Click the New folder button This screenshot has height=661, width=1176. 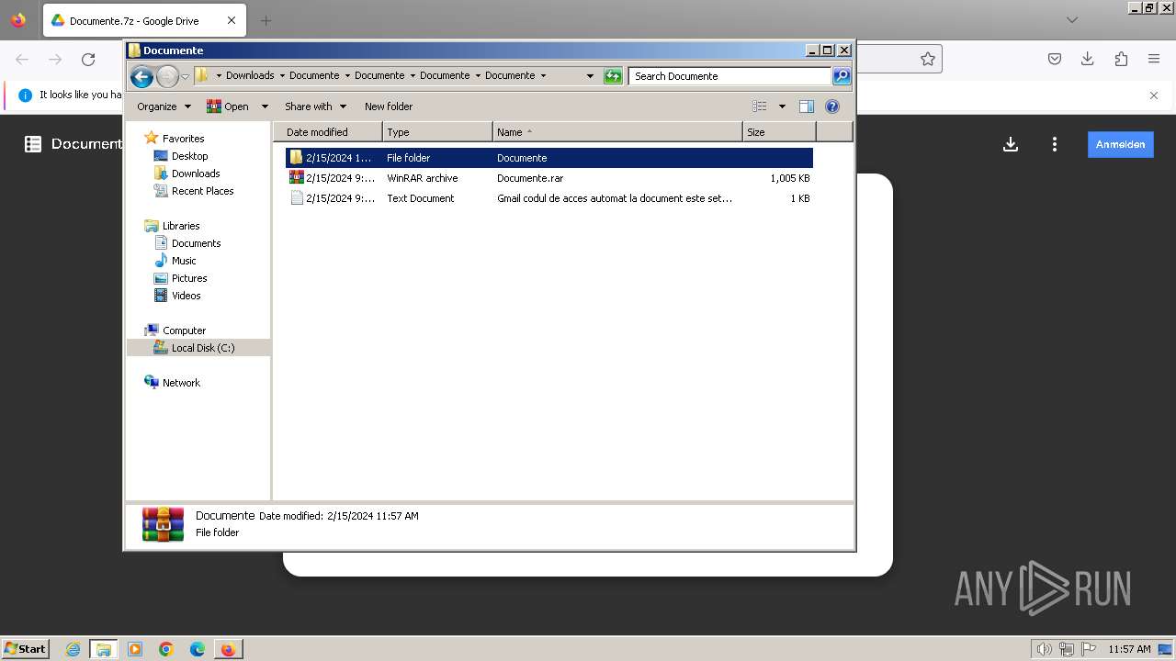[389, 106]
